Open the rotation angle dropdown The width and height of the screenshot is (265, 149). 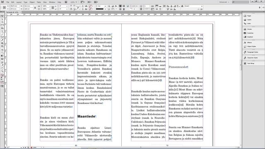coord(67,6)
